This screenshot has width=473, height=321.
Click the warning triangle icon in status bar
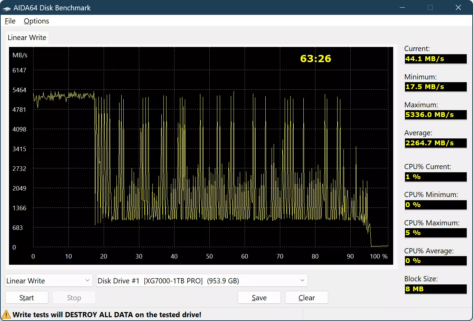click(x=6, y=315)
